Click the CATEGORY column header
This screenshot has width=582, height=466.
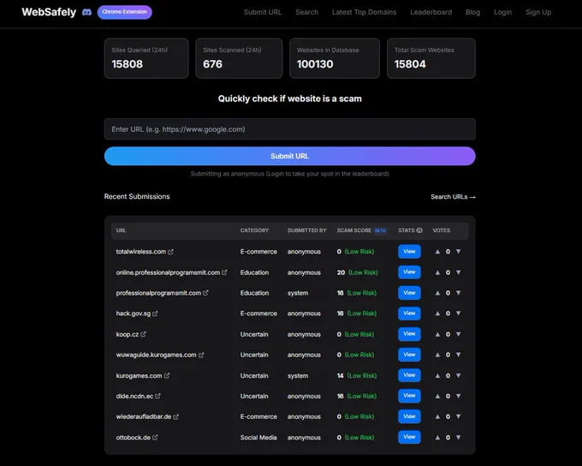click(x=254, y=230)
